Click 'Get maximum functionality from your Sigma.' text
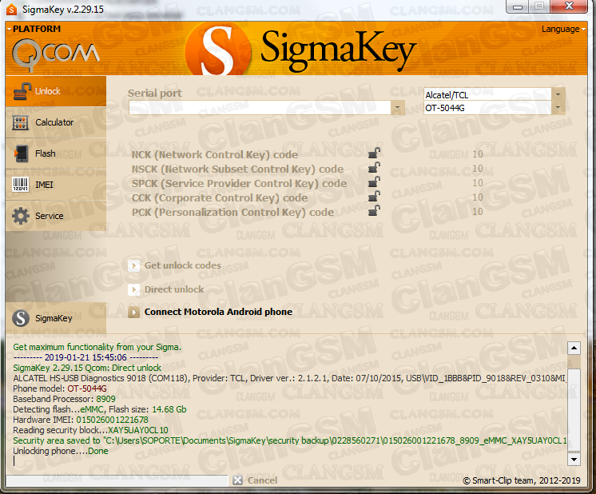Viewport: 596px width, 494px height. pos(97,347)
